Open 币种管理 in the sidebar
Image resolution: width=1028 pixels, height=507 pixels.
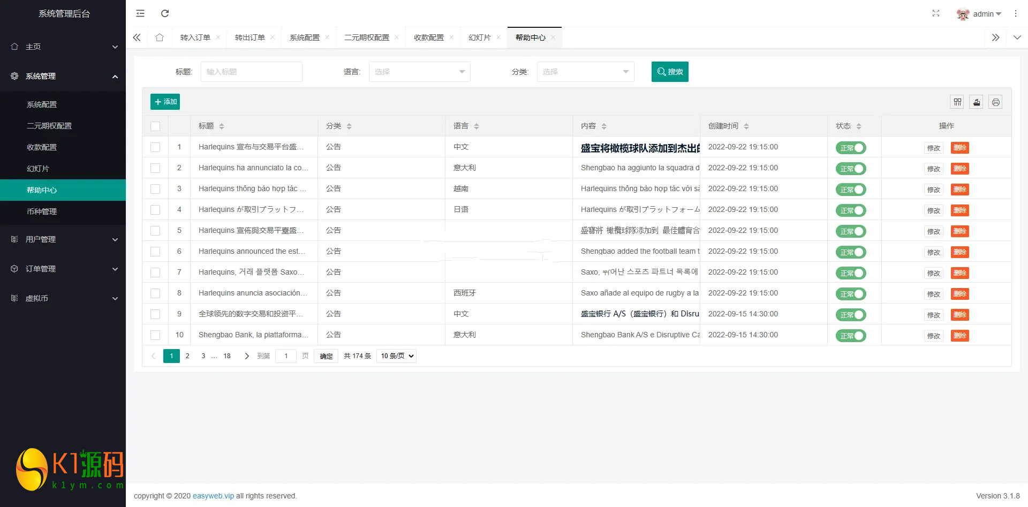click(42, 211)
